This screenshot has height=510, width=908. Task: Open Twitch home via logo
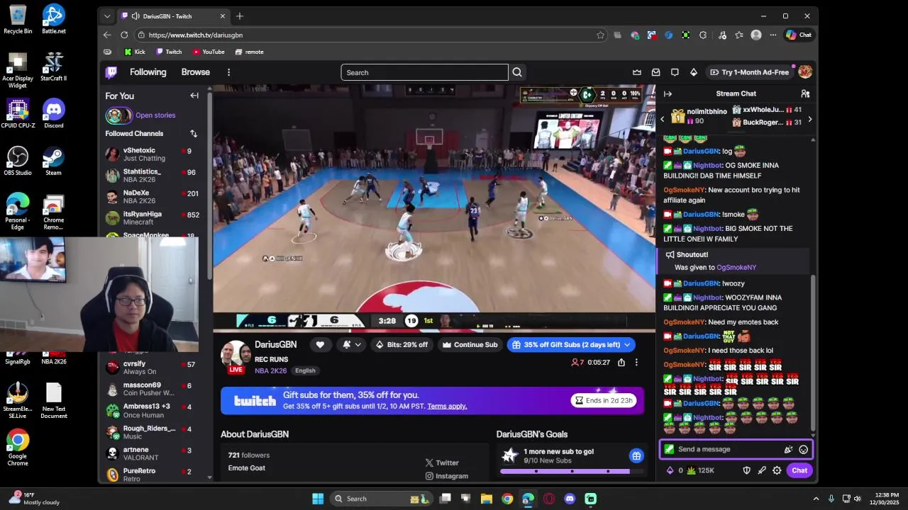pos(111,72)
